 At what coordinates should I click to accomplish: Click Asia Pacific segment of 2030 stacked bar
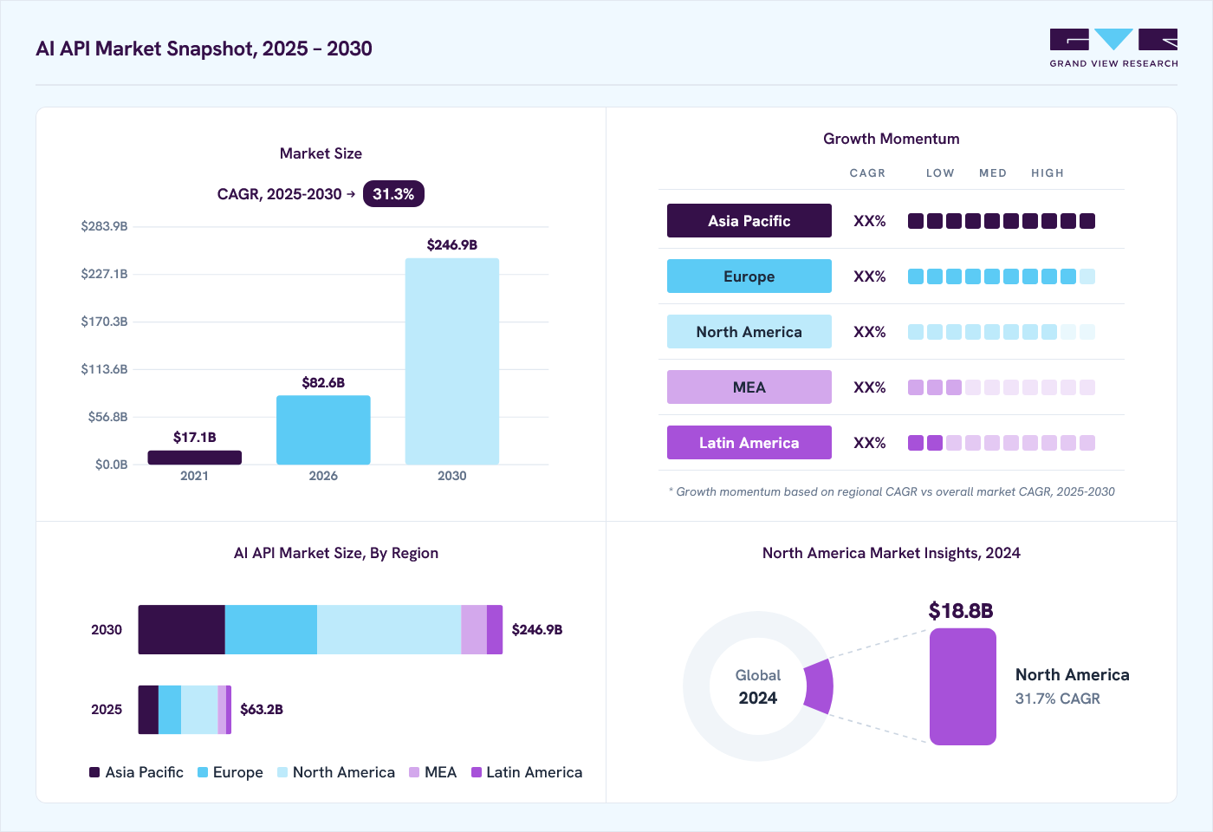(x=182, y=630)
